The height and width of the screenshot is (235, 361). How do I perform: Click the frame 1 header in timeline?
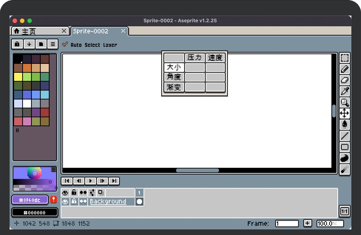(139, 193)
